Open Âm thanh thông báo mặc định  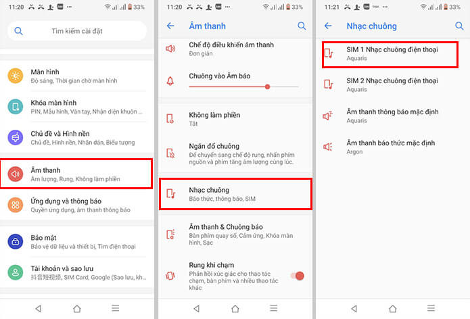point(392,116)
